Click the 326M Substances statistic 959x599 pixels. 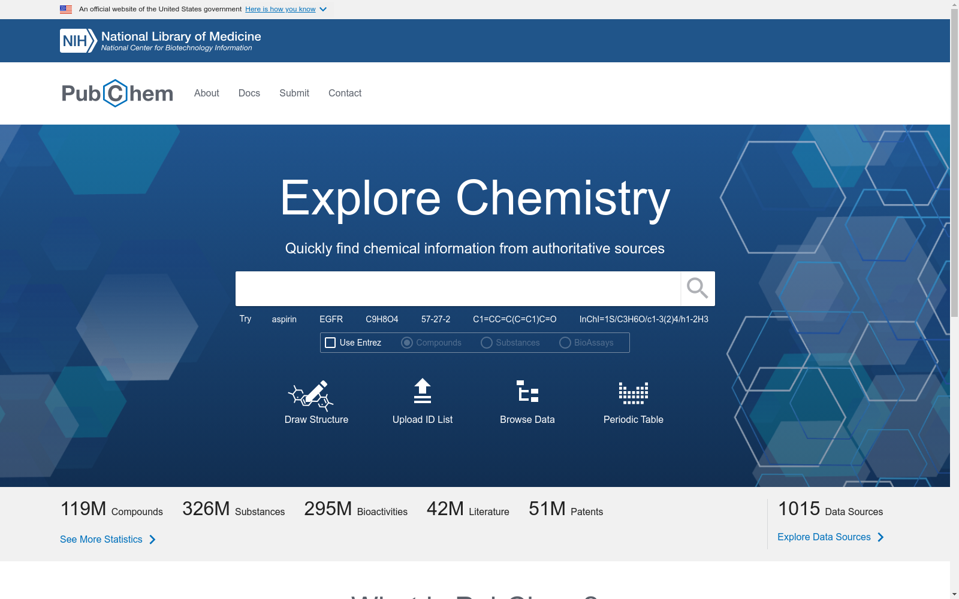(x=234, y=509)
